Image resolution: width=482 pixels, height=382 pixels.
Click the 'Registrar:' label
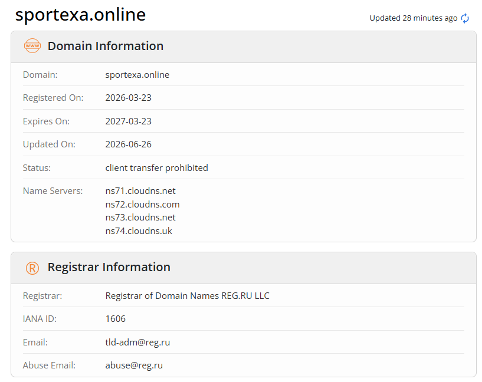click(x=42, y=296)
